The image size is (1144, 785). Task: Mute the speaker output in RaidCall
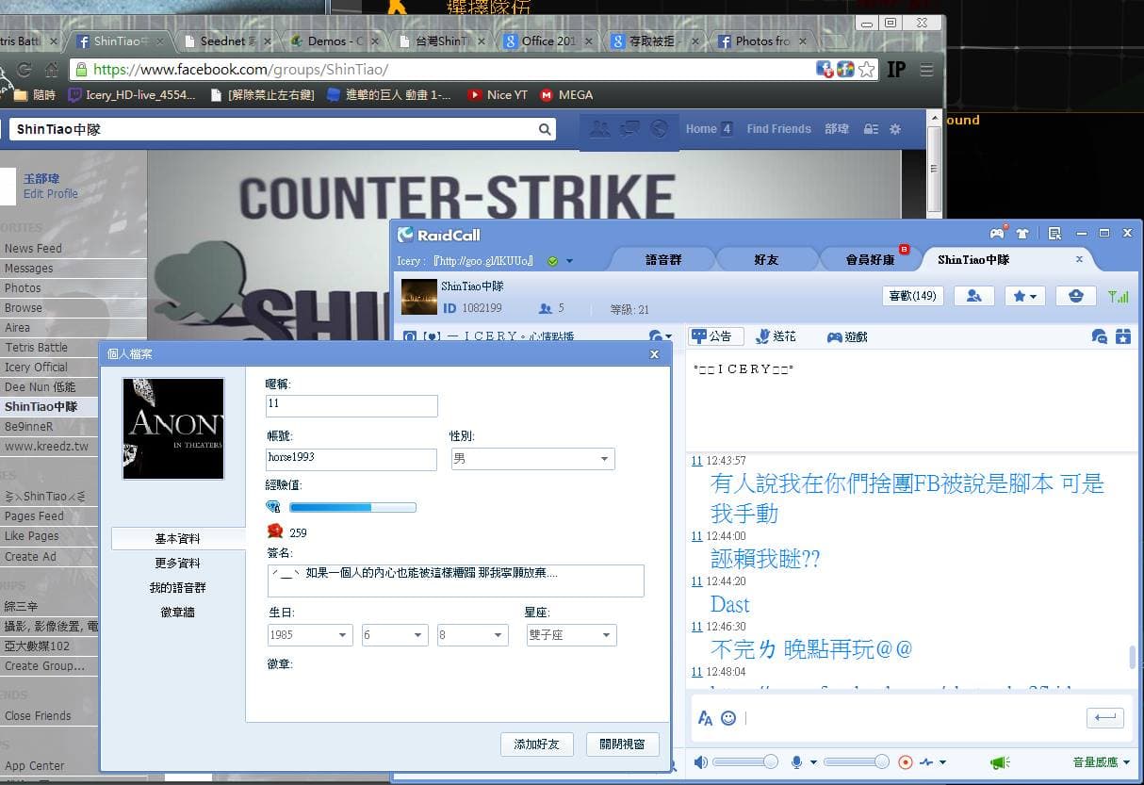(700, 761)
